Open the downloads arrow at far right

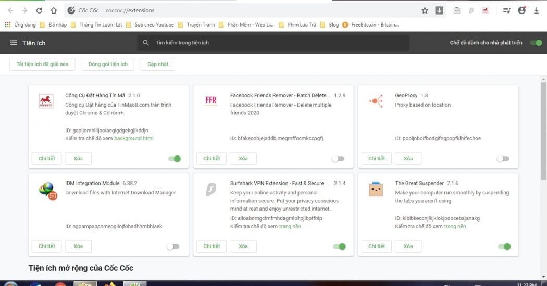point(537,10)
